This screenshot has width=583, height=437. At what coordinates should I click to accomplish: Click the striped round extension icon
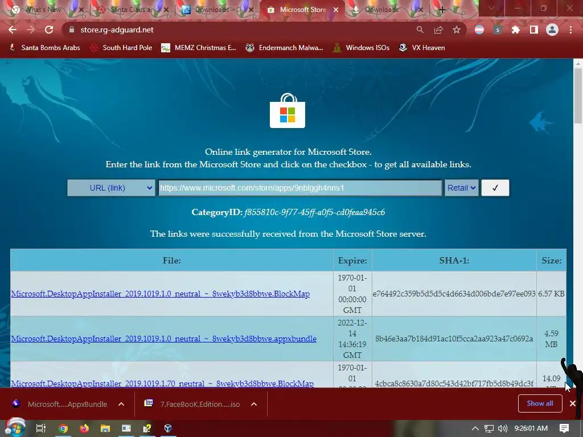point(479,30)
